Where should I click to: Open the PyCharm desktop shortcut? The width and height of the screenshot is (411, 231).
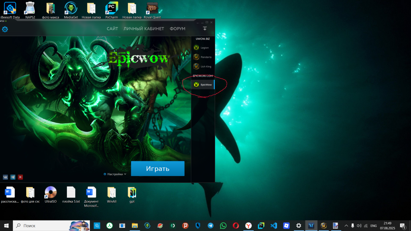[112, 10]
